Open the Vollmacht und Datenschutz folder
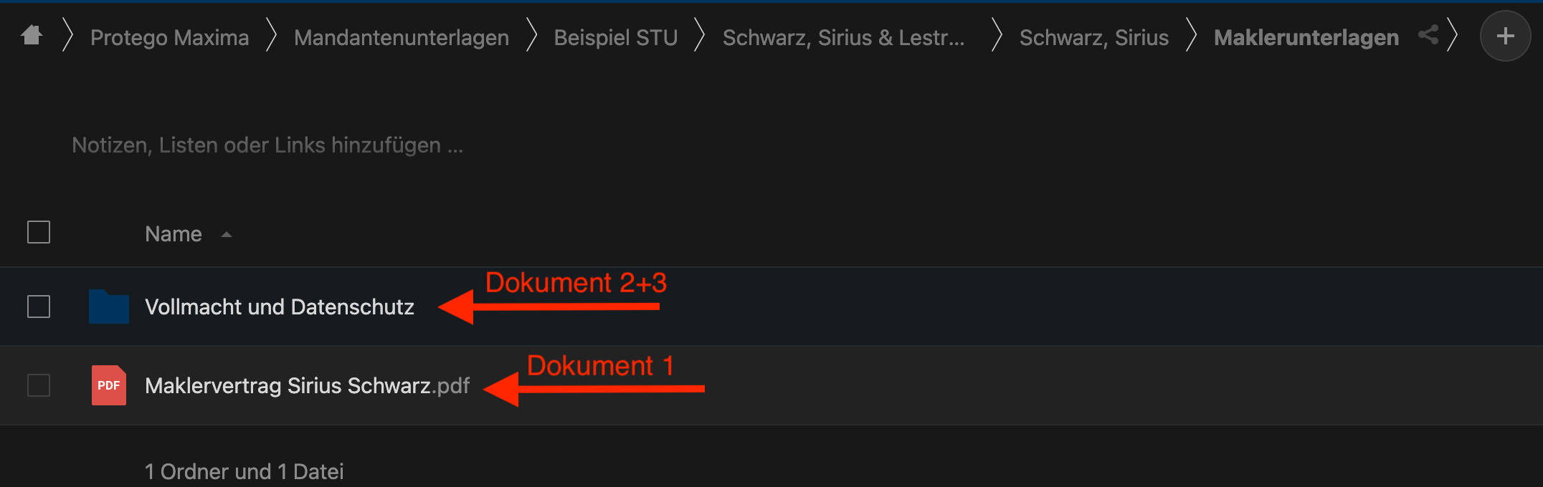Viewport: 1543px width, 487px height. click(279, 307)
